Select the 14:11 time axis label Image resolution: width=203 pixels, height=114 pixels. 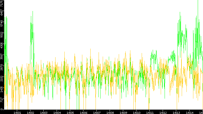click(x=150, y=113)
